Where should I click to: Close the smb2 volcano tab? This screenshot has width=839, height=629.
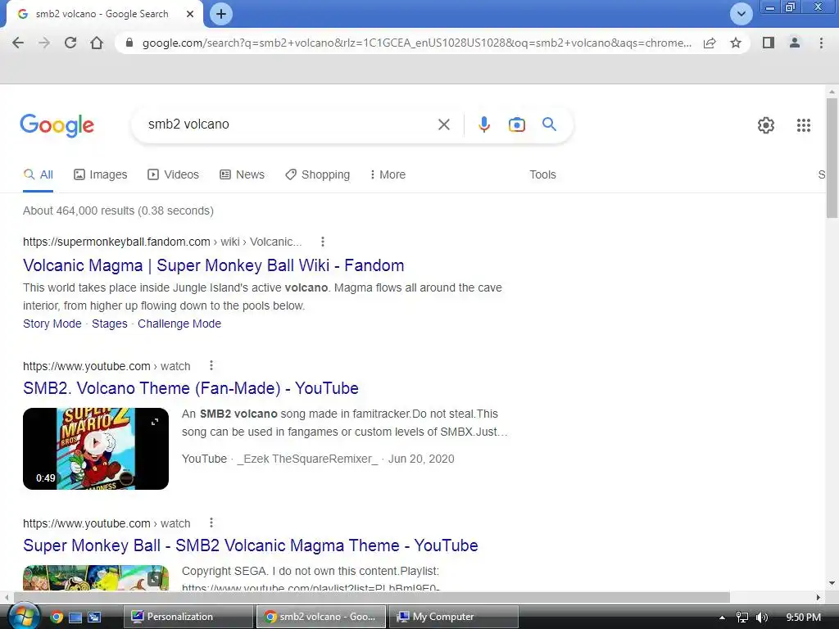pos(189,14)
